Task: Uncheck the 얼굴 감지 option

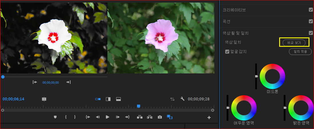Action: [x=227, y=52]
